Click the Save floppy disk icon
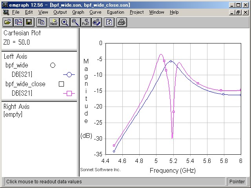Viewport: 251px width, 188px height. (x=29, y=22)
